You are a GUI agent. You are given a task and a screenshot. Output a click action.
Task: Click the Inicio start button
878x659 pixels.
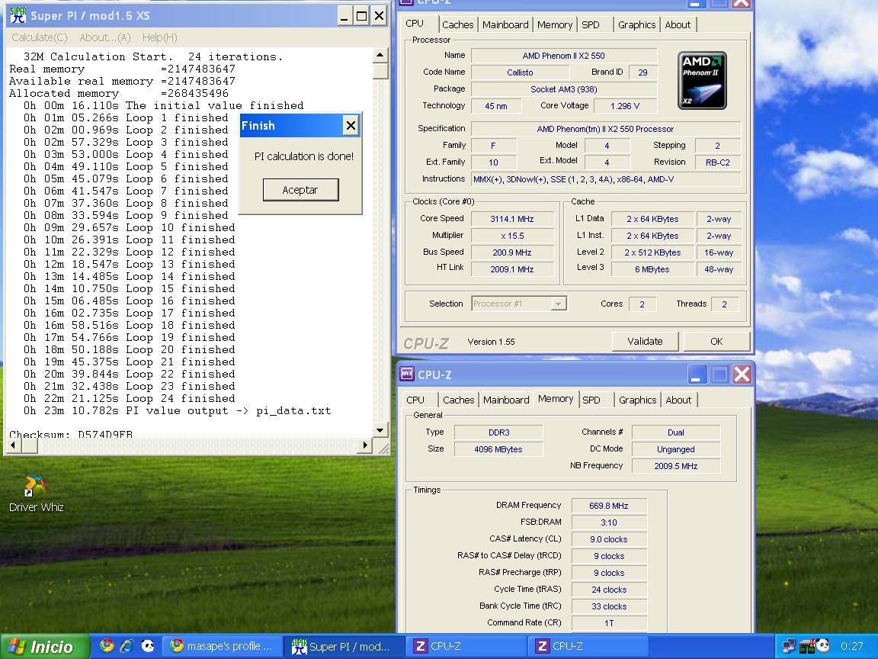[45, 647]
